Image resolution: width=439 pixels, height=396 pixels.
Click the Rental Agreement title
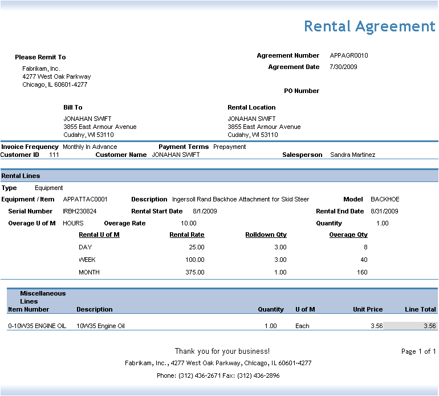(x=369, y=26)
